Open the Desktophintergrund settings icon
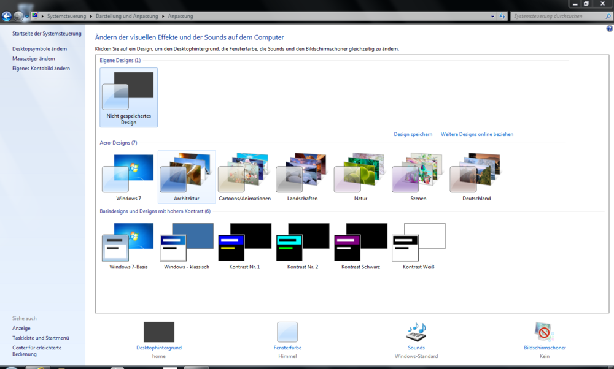614x369 pixels. click(x=158, y=332)
